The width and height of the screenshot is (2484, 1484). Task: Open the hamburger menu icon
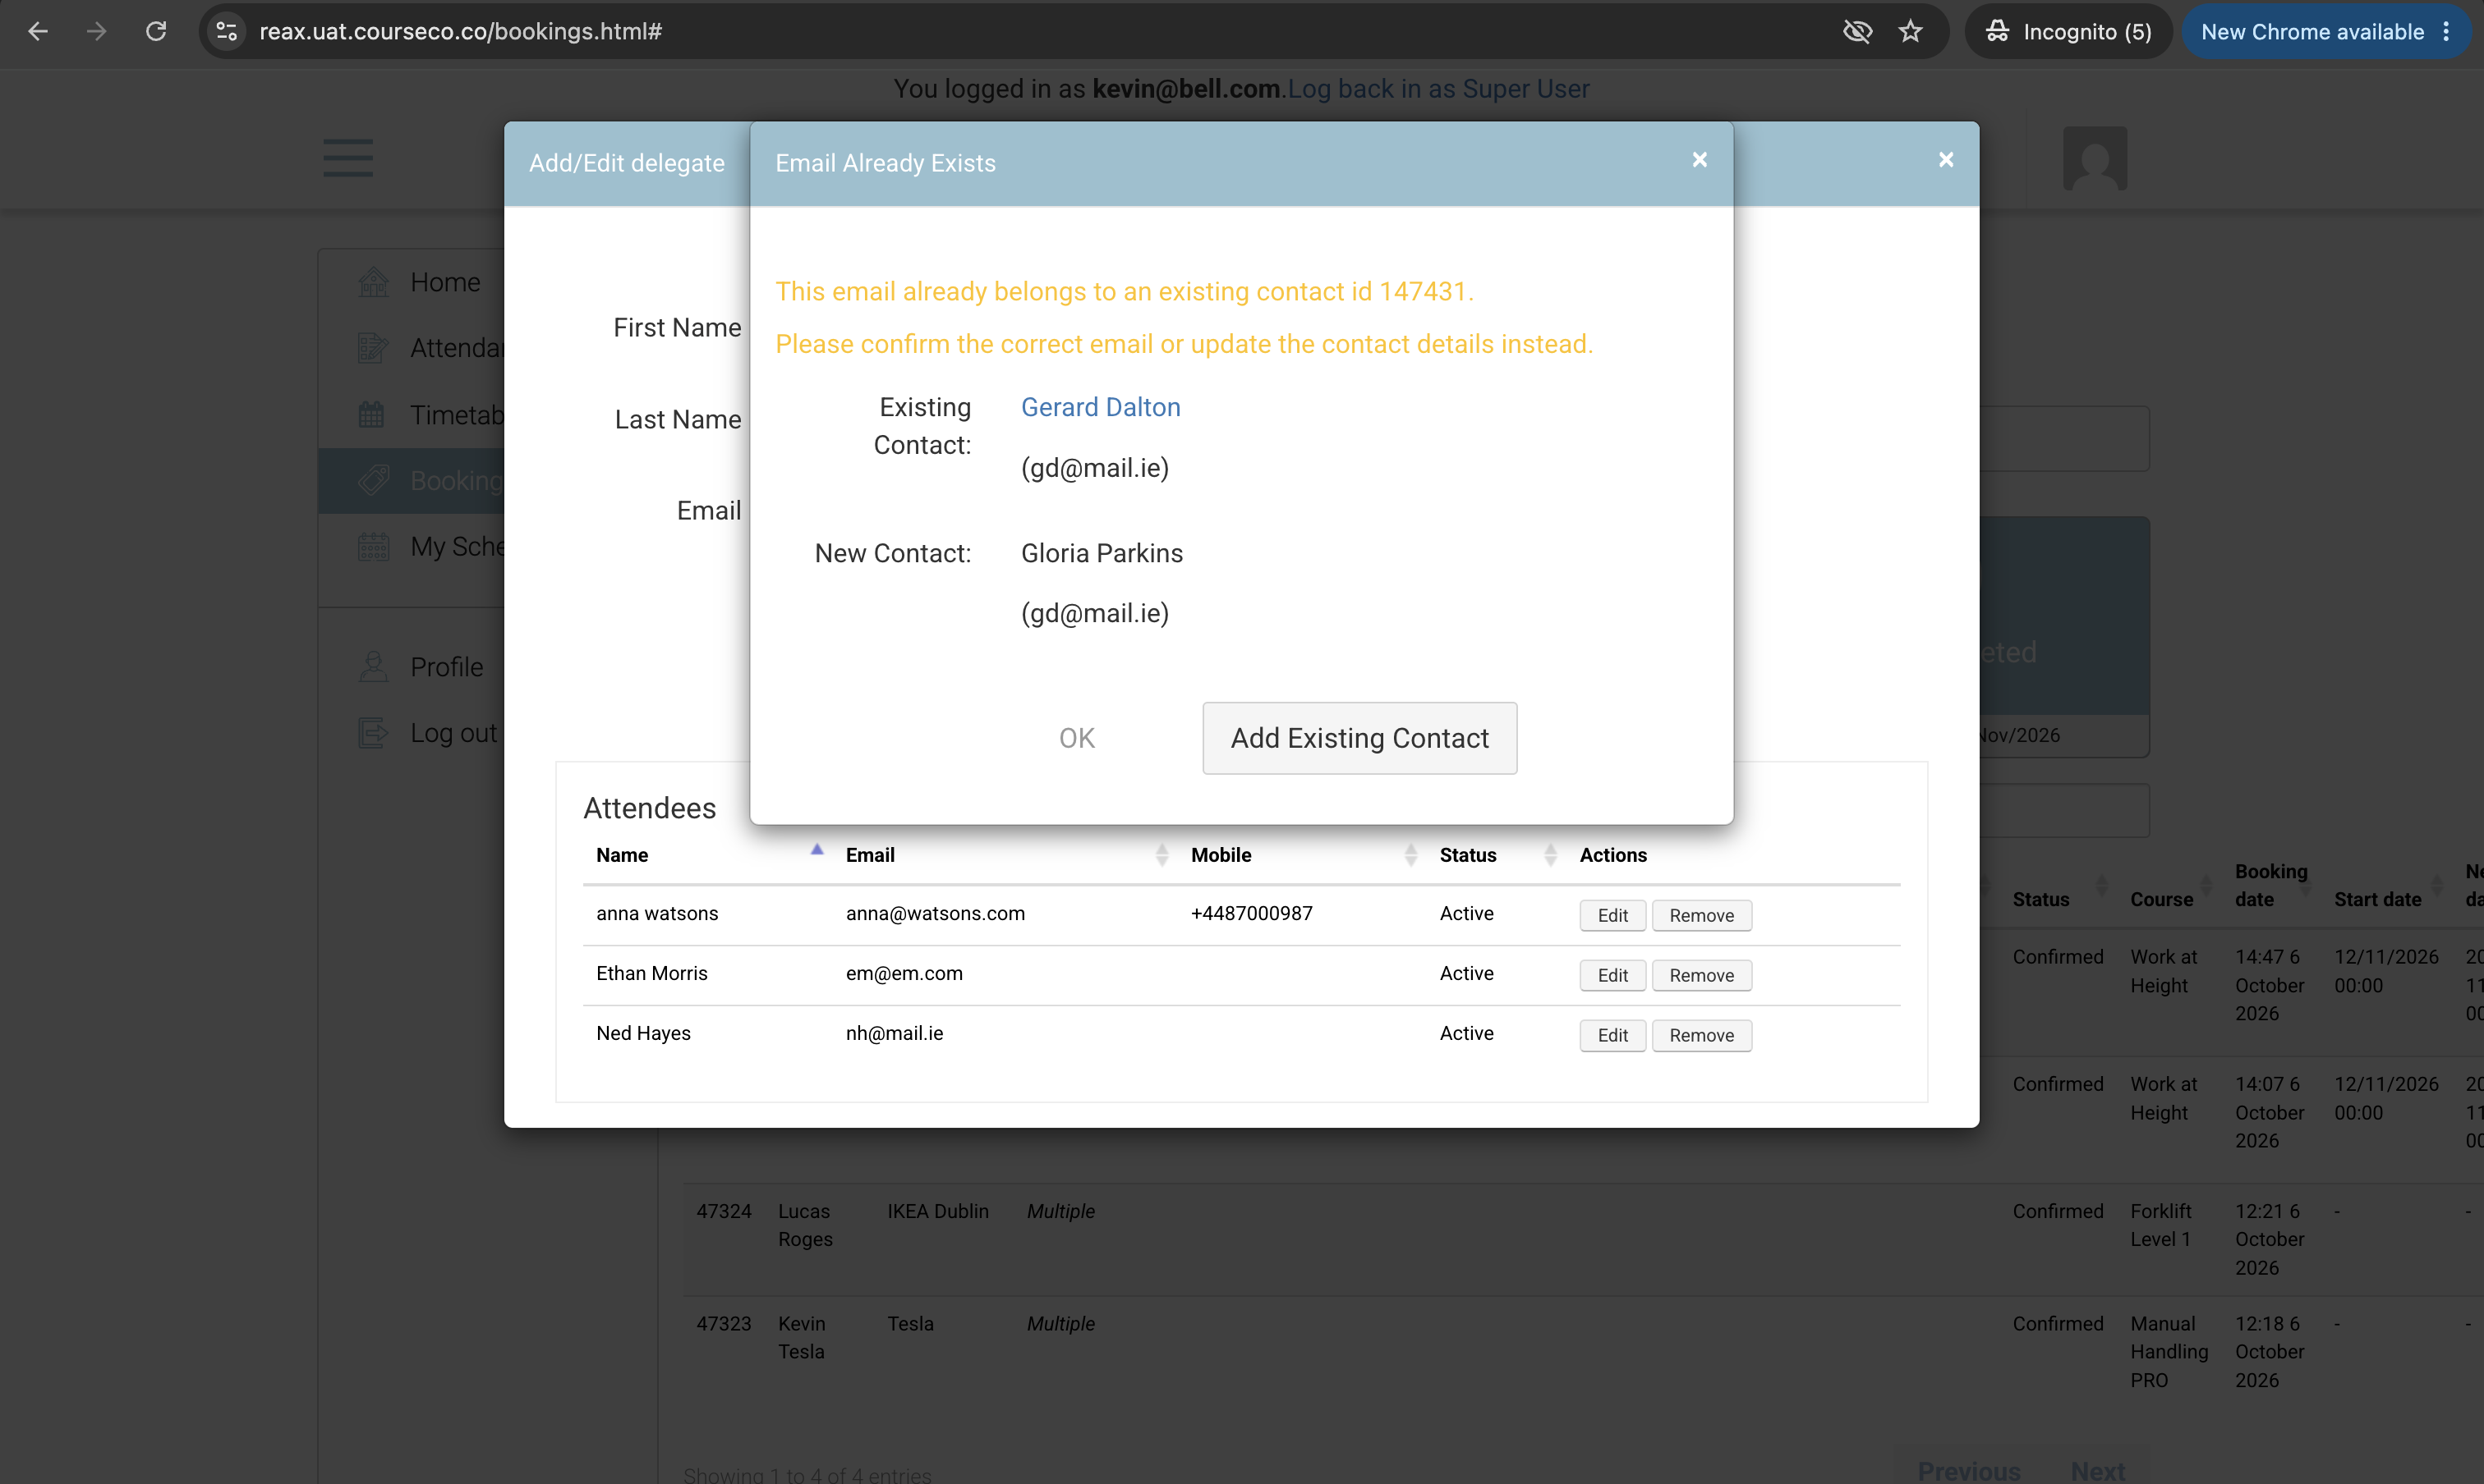347,158
